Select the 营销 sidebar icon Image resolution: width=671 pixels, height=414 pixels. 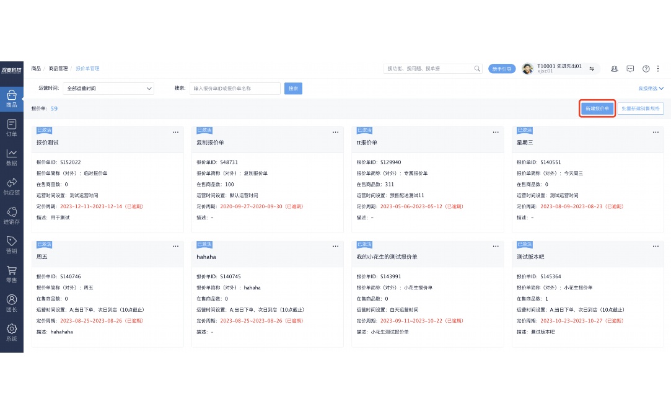coord(11,244)
